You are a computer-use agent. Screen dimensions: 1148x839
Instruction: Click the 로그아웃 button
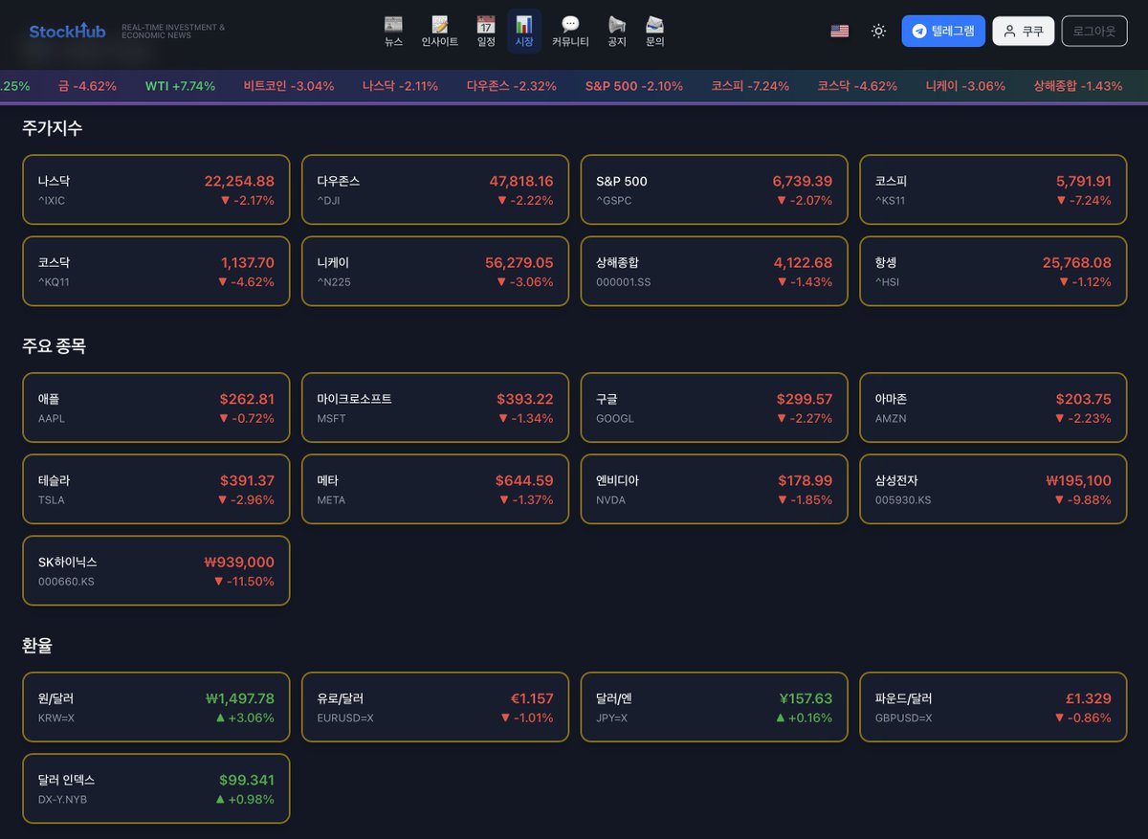(1094, 31)
